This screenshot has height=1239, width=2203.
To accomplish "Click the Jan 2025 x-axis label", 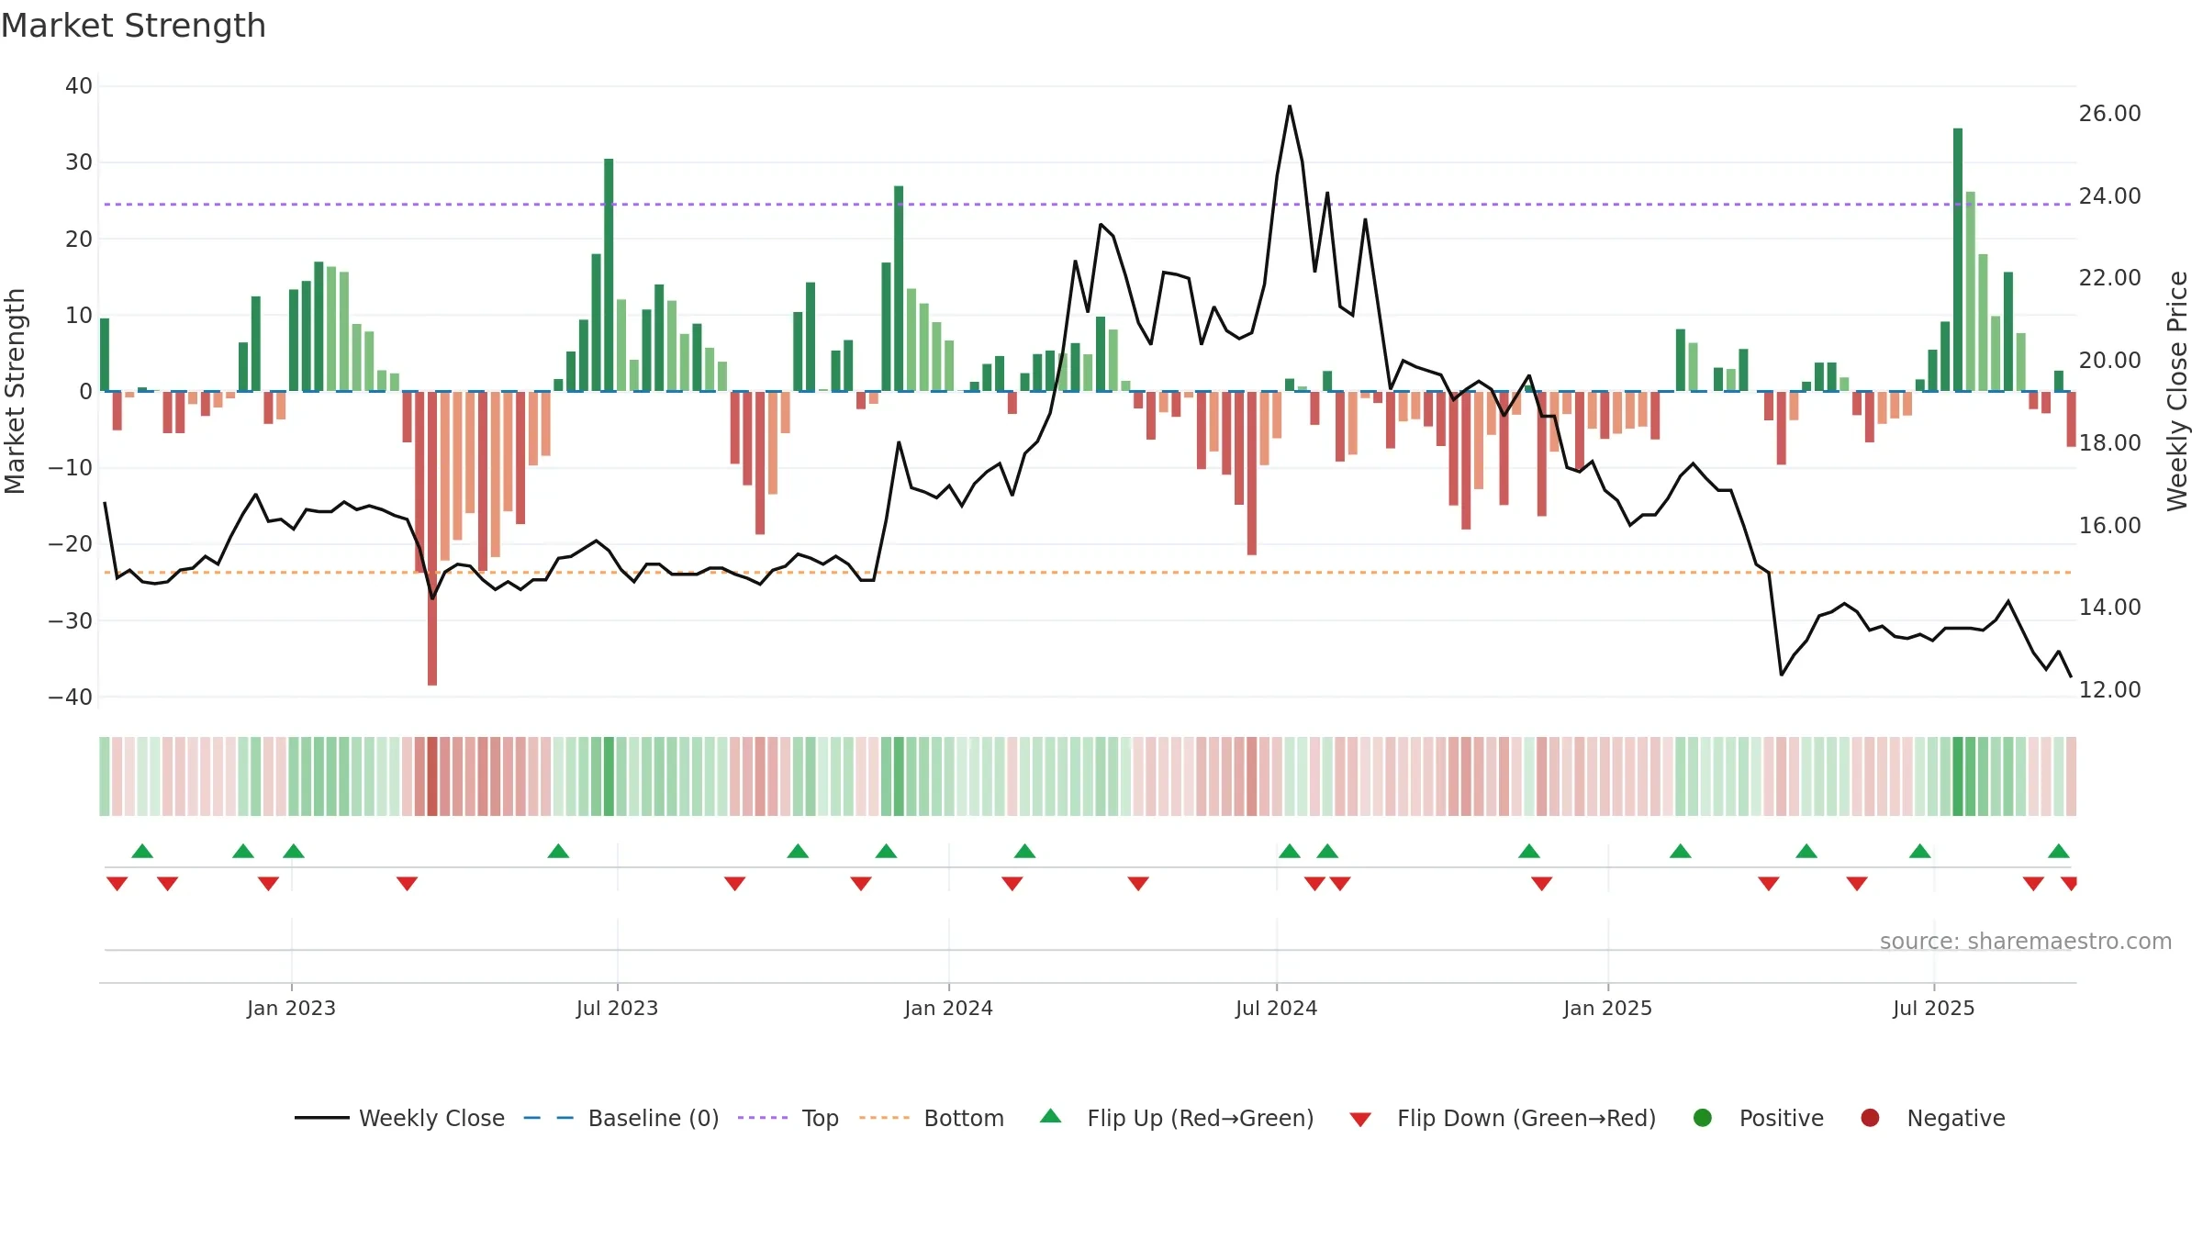I will [x=1607, y=1008].
